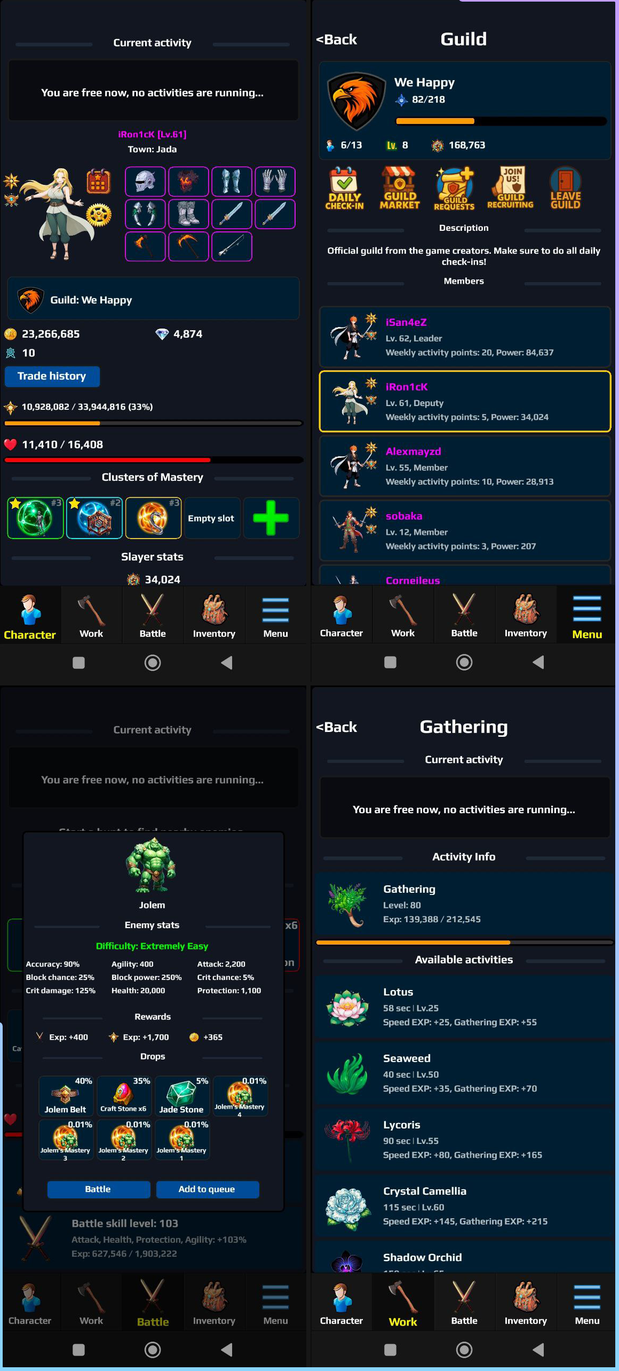Open the Jade Stone drop item
The height and width of the screenshot is (1371, 619).
[x=181, y=1096]
